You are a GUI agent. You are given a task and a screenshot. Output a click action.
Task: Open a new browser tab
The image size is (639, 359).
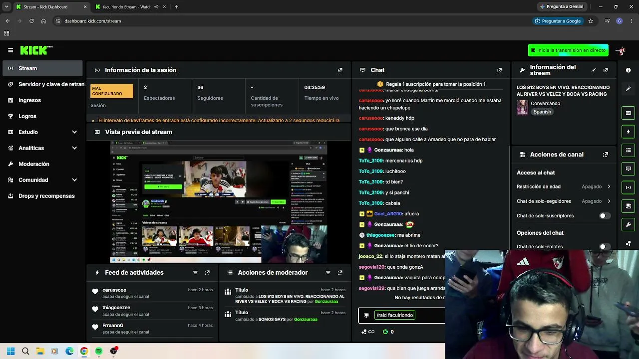pyautogui.click(x=176, y=7)
